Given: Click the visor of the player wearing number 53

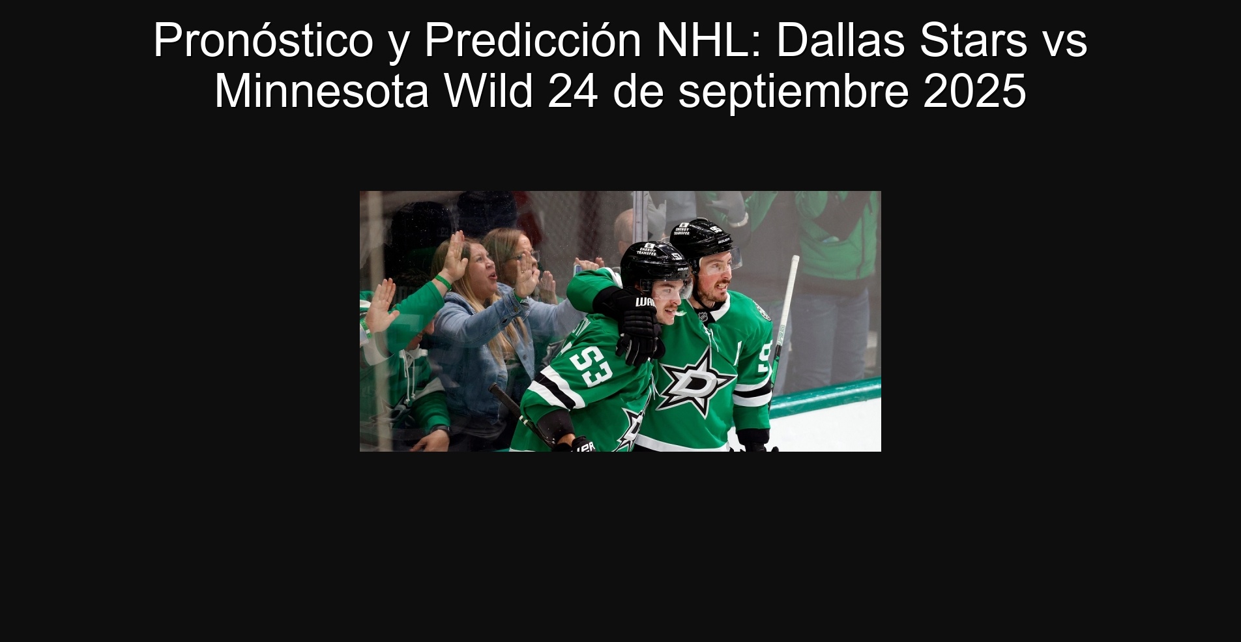Looking at the screenshot, I should point(665,288).
